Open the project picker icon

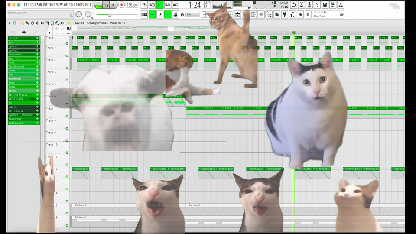(x=277, y=15)
